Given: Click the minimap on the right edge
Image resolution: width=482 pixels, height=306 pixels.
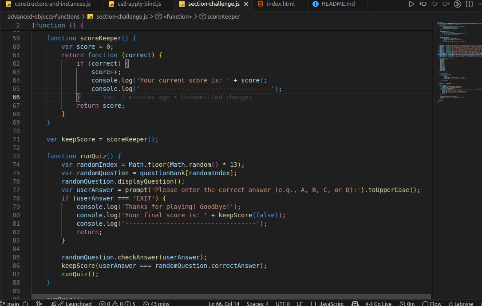Looking at the screenshot, I should click(x=457, y=67).
